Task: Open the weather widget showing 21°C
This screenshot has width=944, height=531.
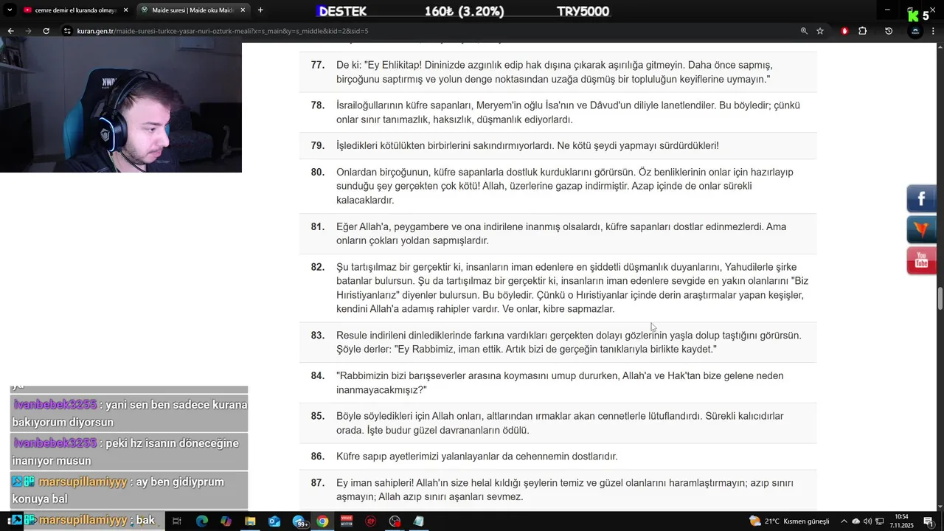Action: [x=790, y=521]
